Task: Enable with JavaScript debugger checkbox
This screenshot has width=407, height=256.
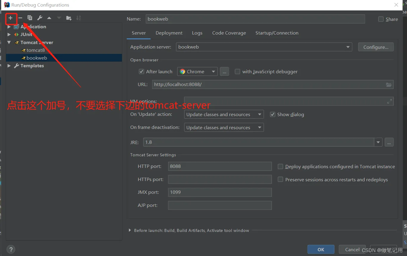Action: (x=237, y=72)
